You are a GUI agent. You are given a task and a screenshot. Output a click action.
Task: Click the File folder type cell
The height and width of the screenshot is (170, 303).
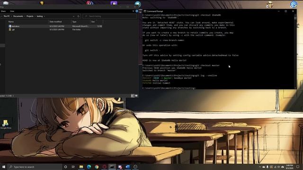[76, 30]
